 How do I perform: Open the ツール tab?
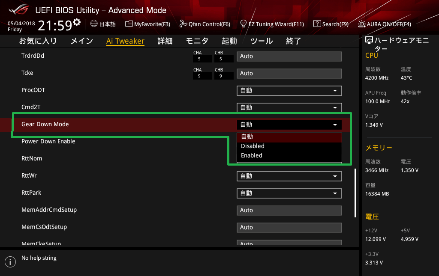tap(261, 41)
